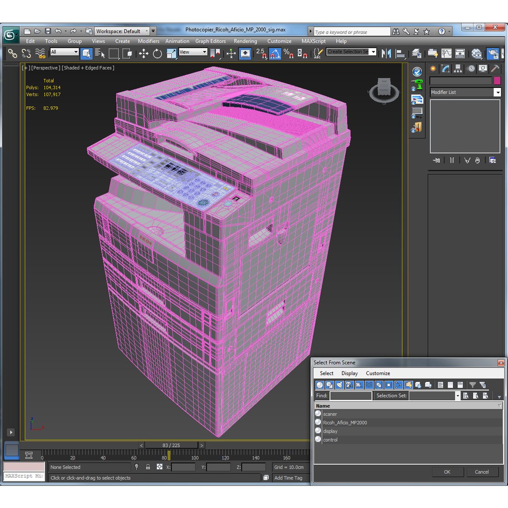Viewport: 508px width, 508px height.
Task: Open the Hierarchy panel tab
Action: [x=458, y=68]
